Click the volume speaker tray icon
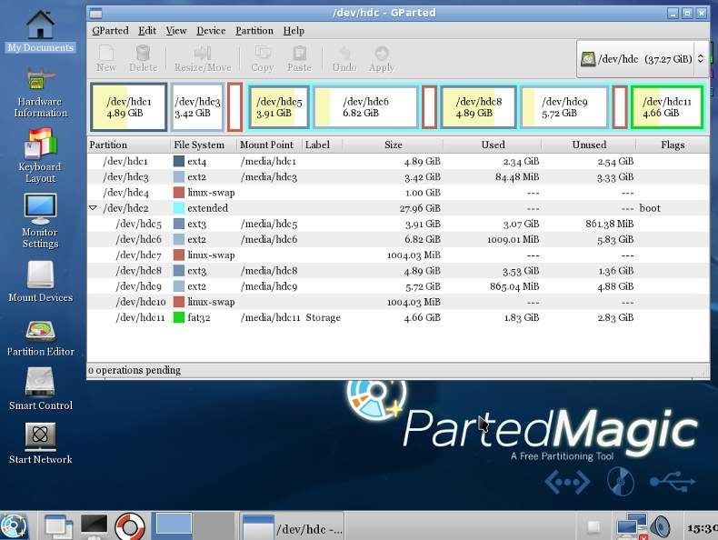 (x=661, y=526)
